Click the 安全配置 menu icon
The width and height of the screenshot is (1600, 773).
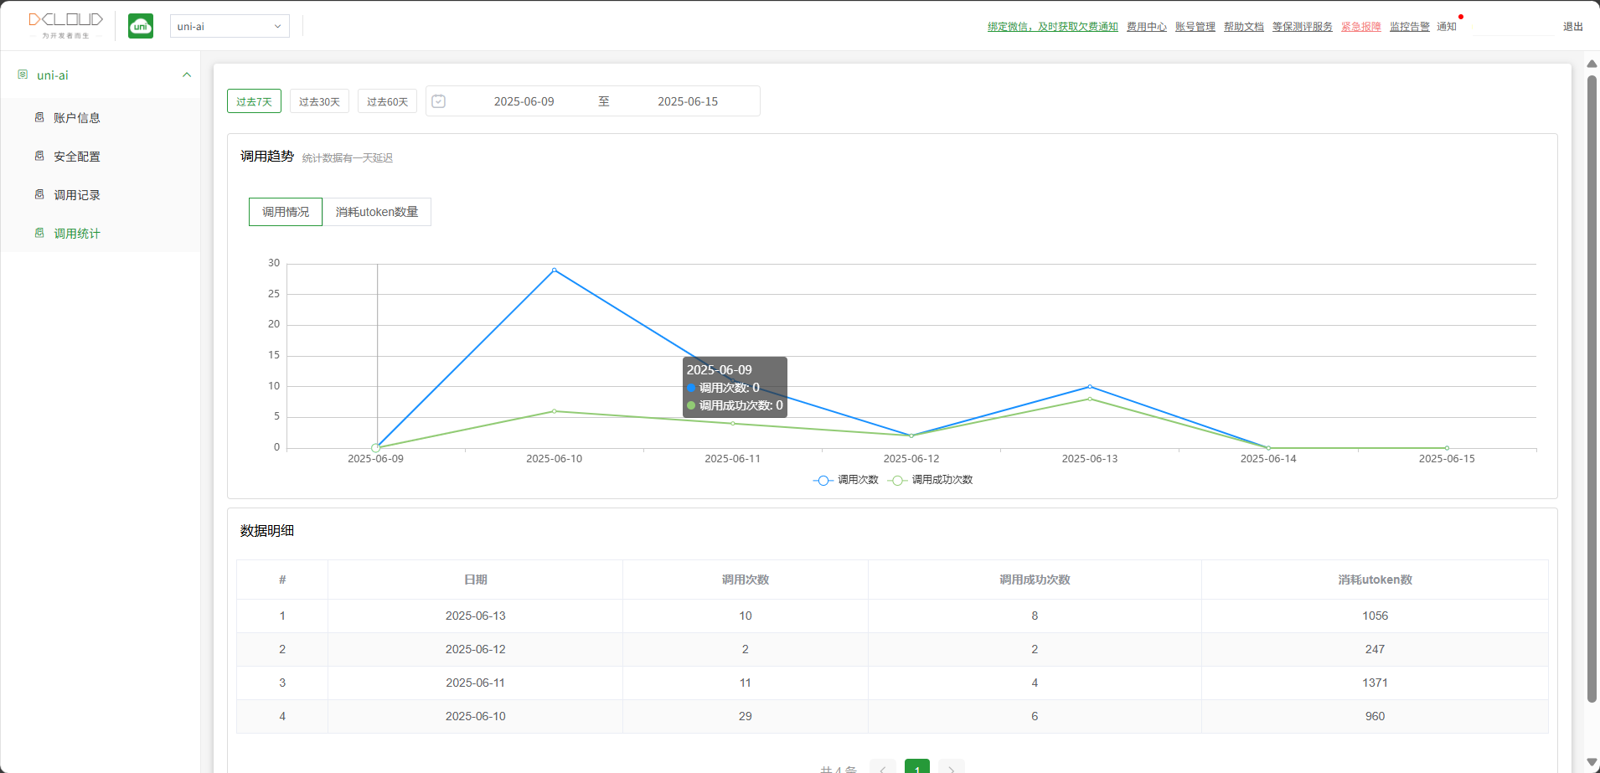(x=39, y=156)
